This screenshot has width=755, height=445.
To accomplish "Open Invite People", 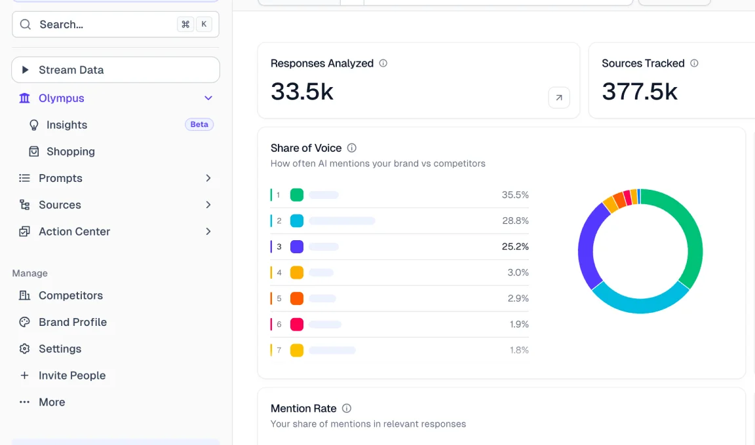I will pos(71,376).
